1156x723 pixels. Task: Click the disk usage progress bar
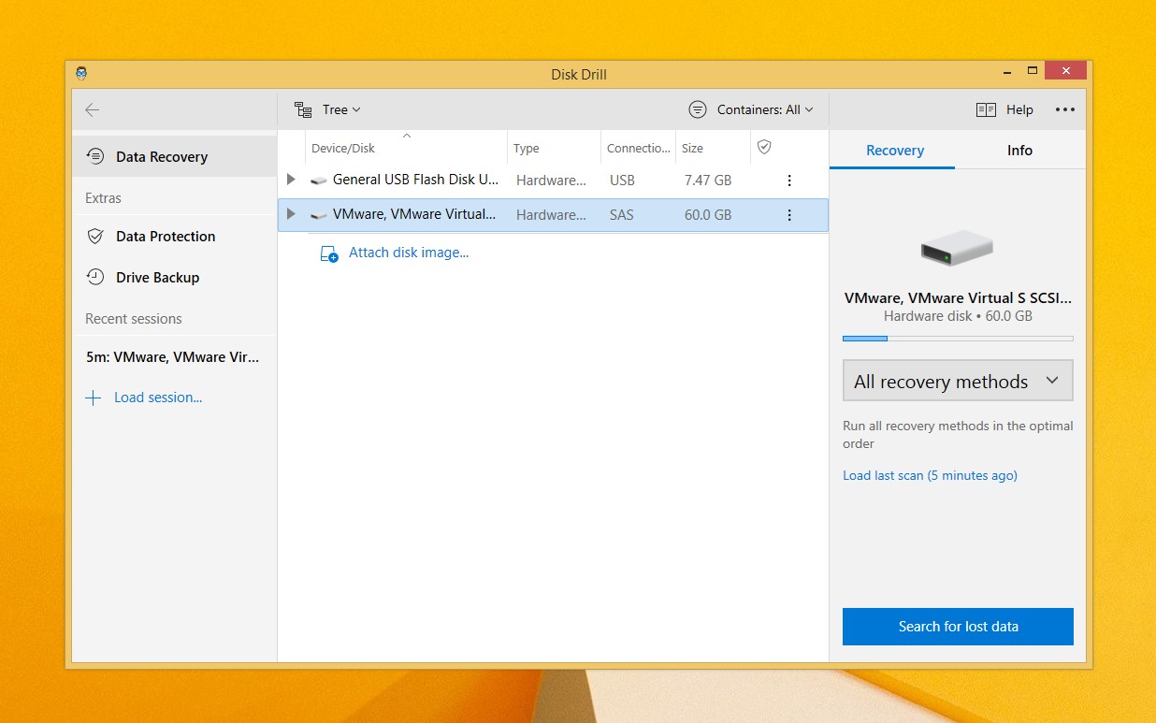tap(958, 339)
